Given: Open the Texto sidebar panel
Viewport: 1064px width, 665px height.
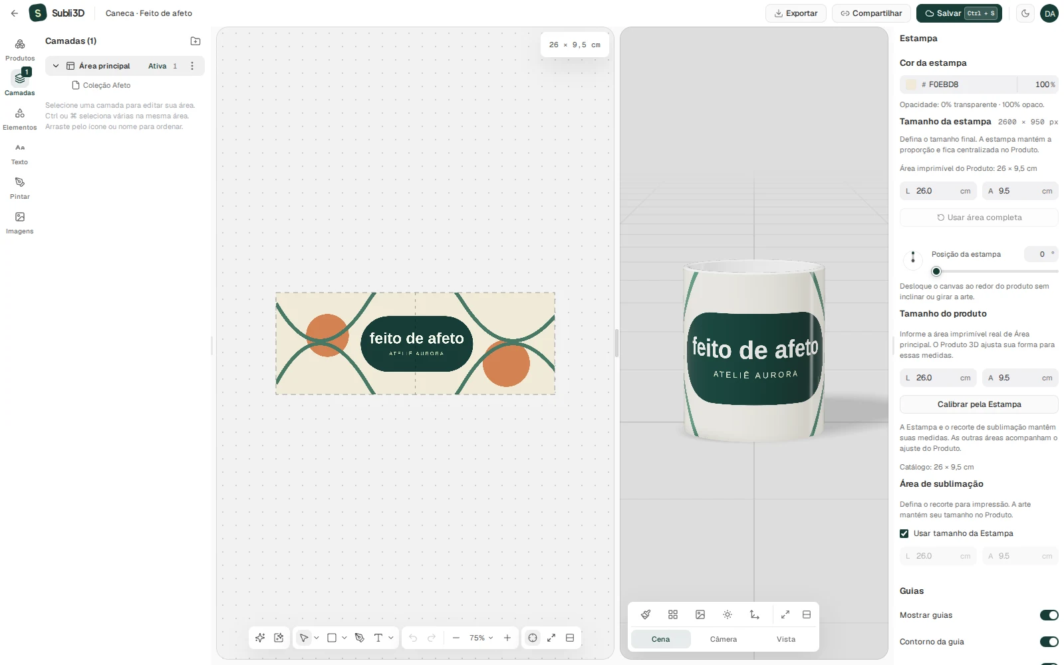Looking at the screenshot, I should pyautogui.click(x=20, y=154).
